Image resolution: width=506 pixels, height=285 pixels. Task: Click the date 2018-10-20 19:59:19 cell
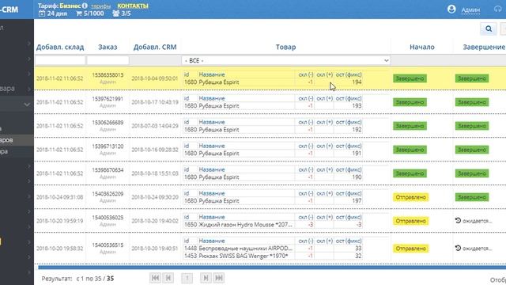[59, 221]
